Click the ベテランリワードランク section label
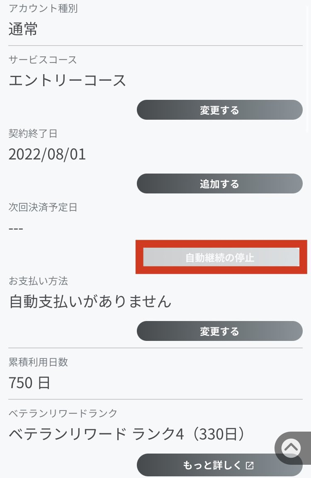This screenshot has width=311, height=478. pyautogui.click(x=63, y=413)
